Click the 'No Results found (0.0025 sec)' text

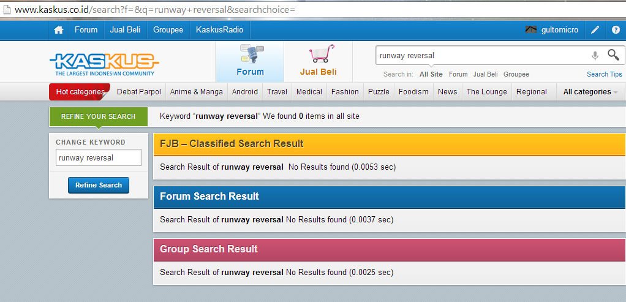[x=340, y=273]
